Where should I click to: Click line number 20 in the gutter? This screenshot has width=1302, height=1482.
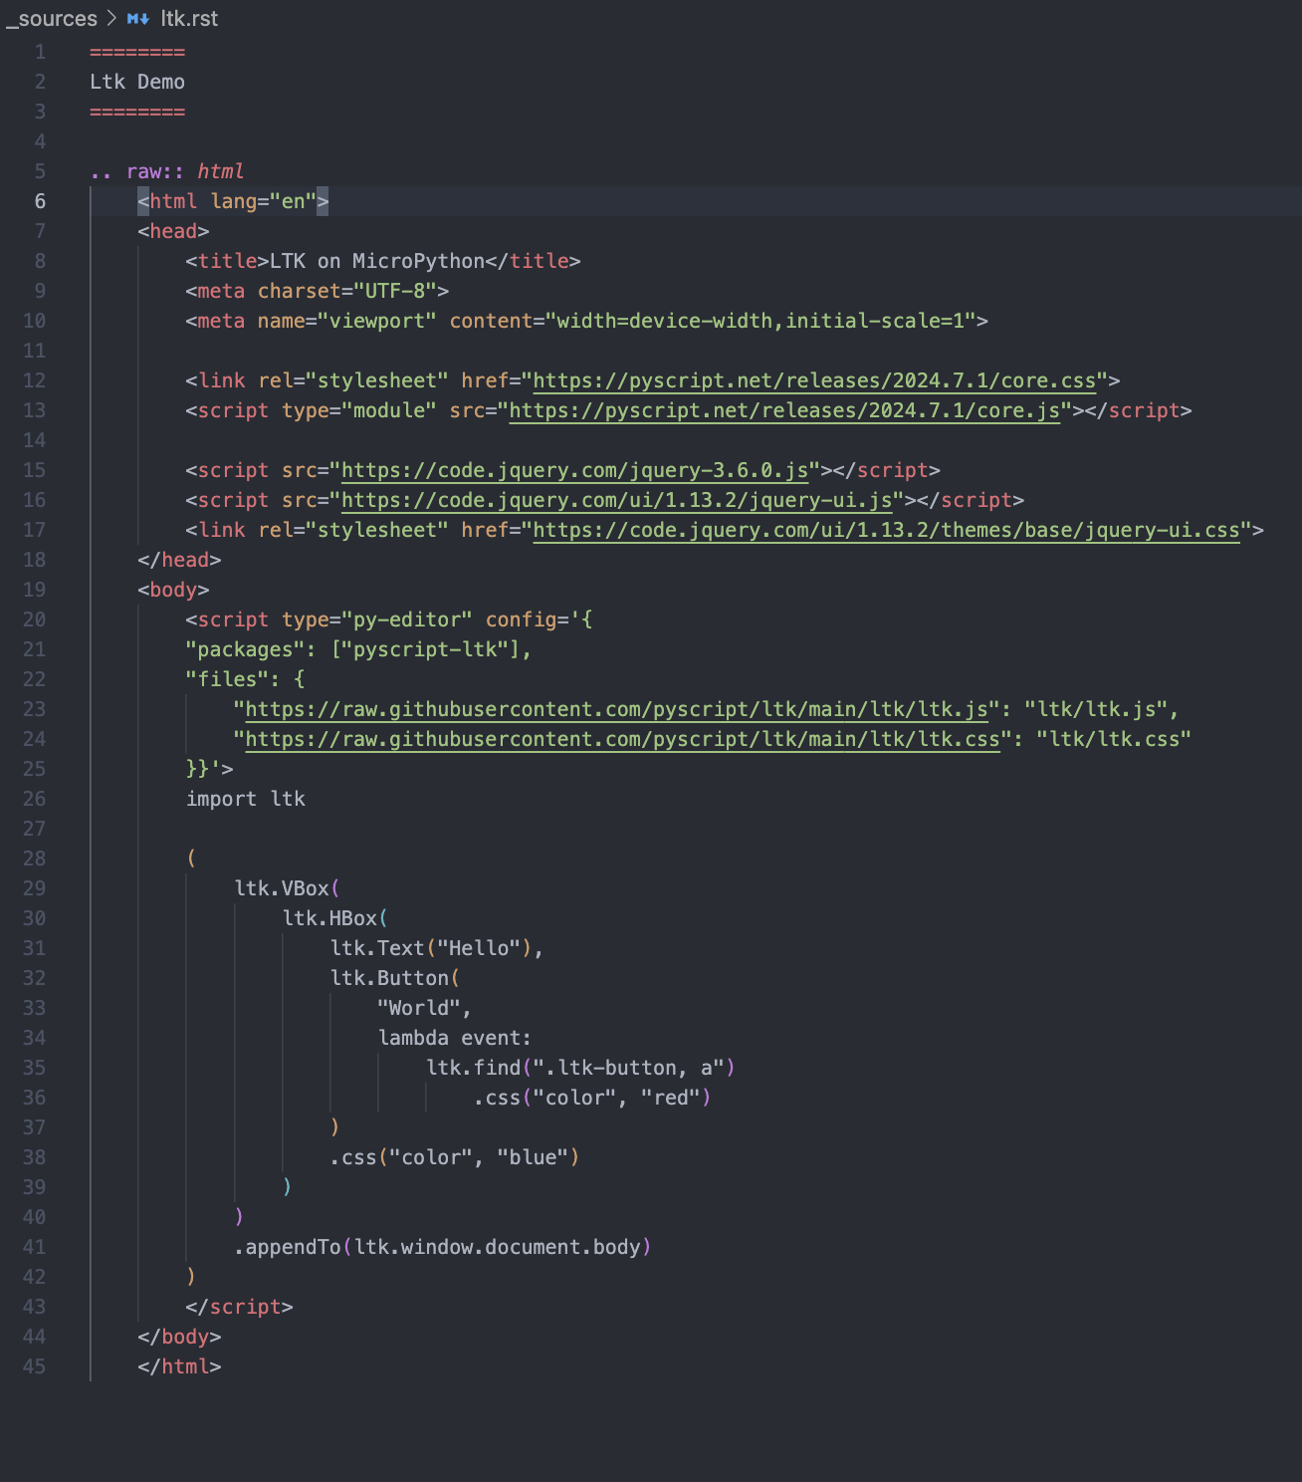(35, 619)
